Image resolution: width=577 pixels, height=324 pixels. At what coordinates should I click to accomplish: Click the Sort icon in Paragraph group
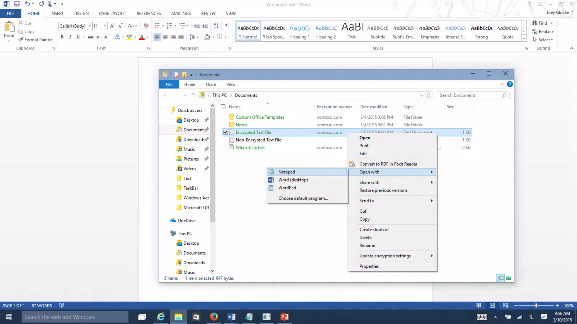click(x=216, y=26)
